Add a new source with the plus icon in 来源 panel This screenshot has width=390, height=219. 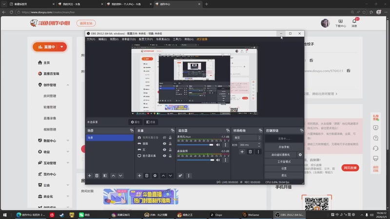tap(139, 176)
